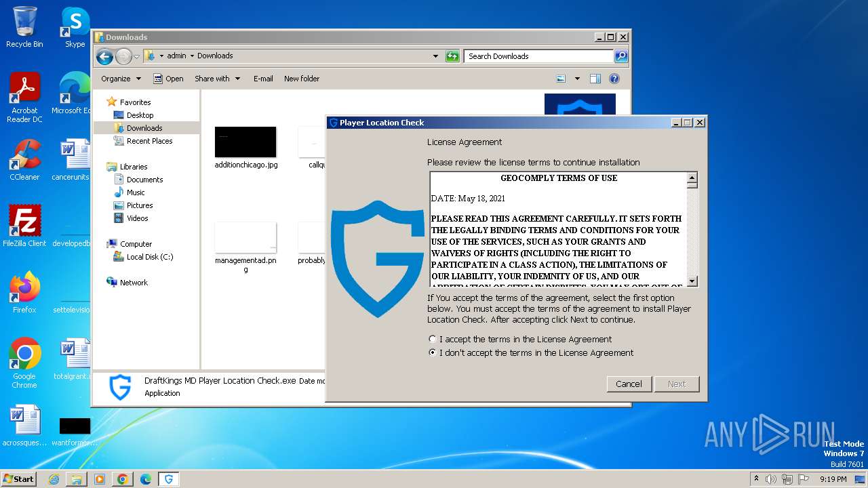This screenshot has width=868, height=488.
Task: Open Internet Explorer from taskbar
Action: (x=54, y=479)
